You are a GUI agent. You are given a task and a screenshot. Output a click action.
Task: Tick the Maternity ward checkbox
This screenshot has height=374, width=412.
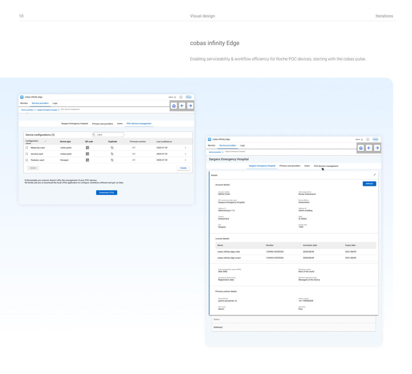click(27, 148)
